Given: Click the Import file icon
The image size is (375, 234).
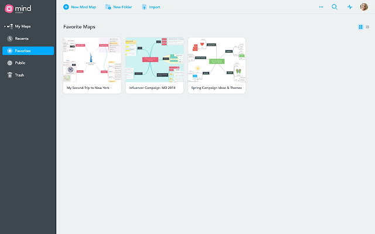Looking at the screenshot, I should [x=144, y=7].
